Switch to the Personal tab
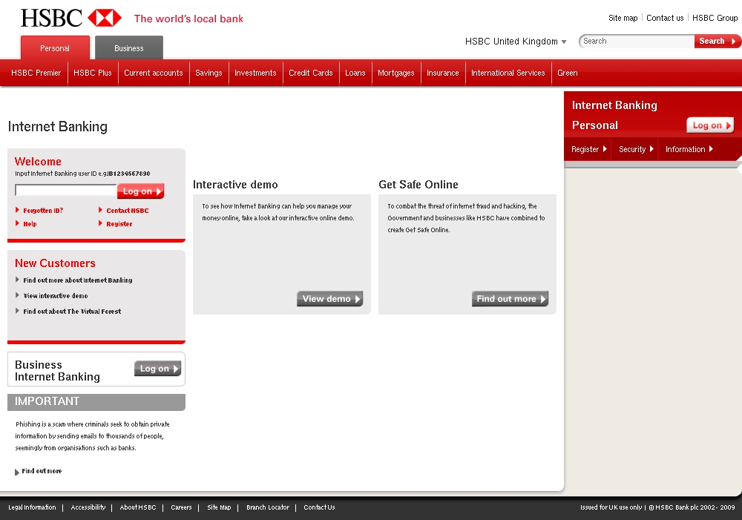742x520 pixels. pos(55,47)
